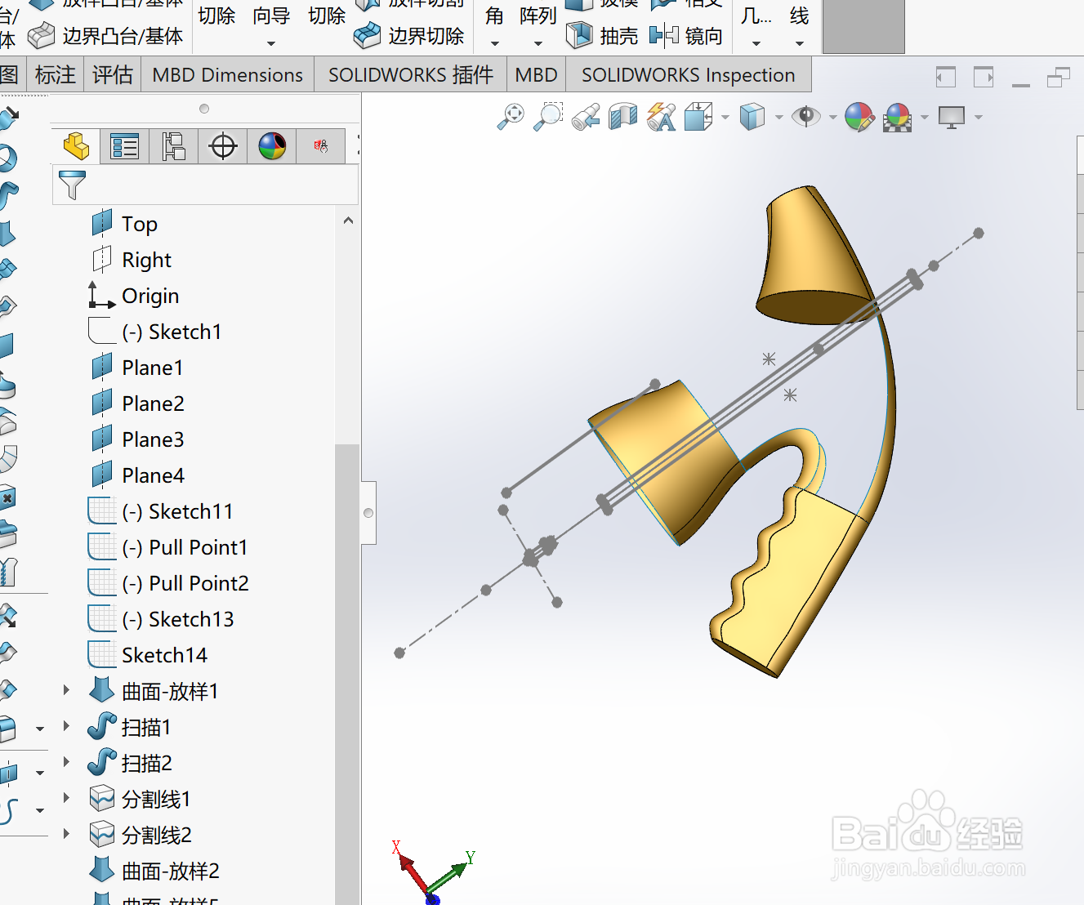Image resolution: width=1084 pixels, height=905 pixels.
Task: Open View Settings dropdown arrow
Action: click(979, 118)
